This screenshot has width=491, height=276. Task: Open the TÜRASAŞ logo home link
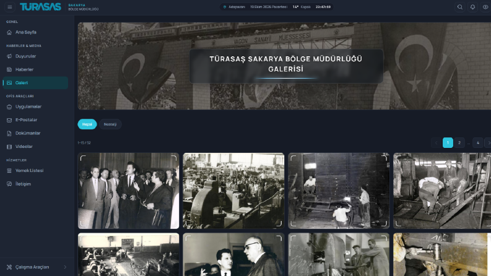40,7
